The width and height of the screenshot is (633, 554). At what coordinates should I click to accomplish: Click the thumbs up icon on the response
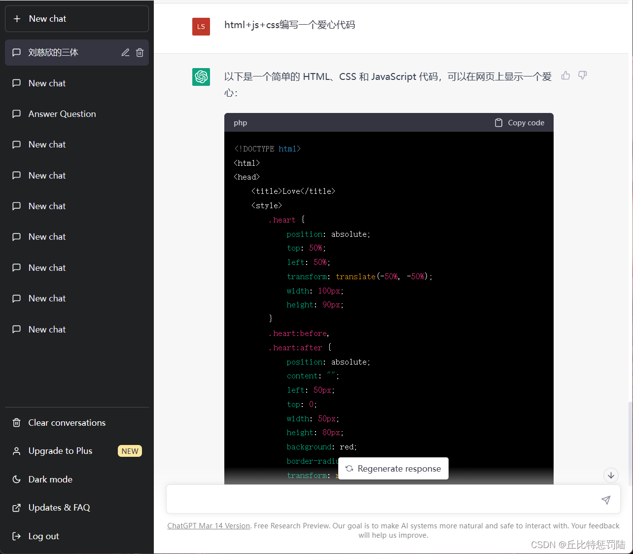pyautogui.click(x=565, y=75)
